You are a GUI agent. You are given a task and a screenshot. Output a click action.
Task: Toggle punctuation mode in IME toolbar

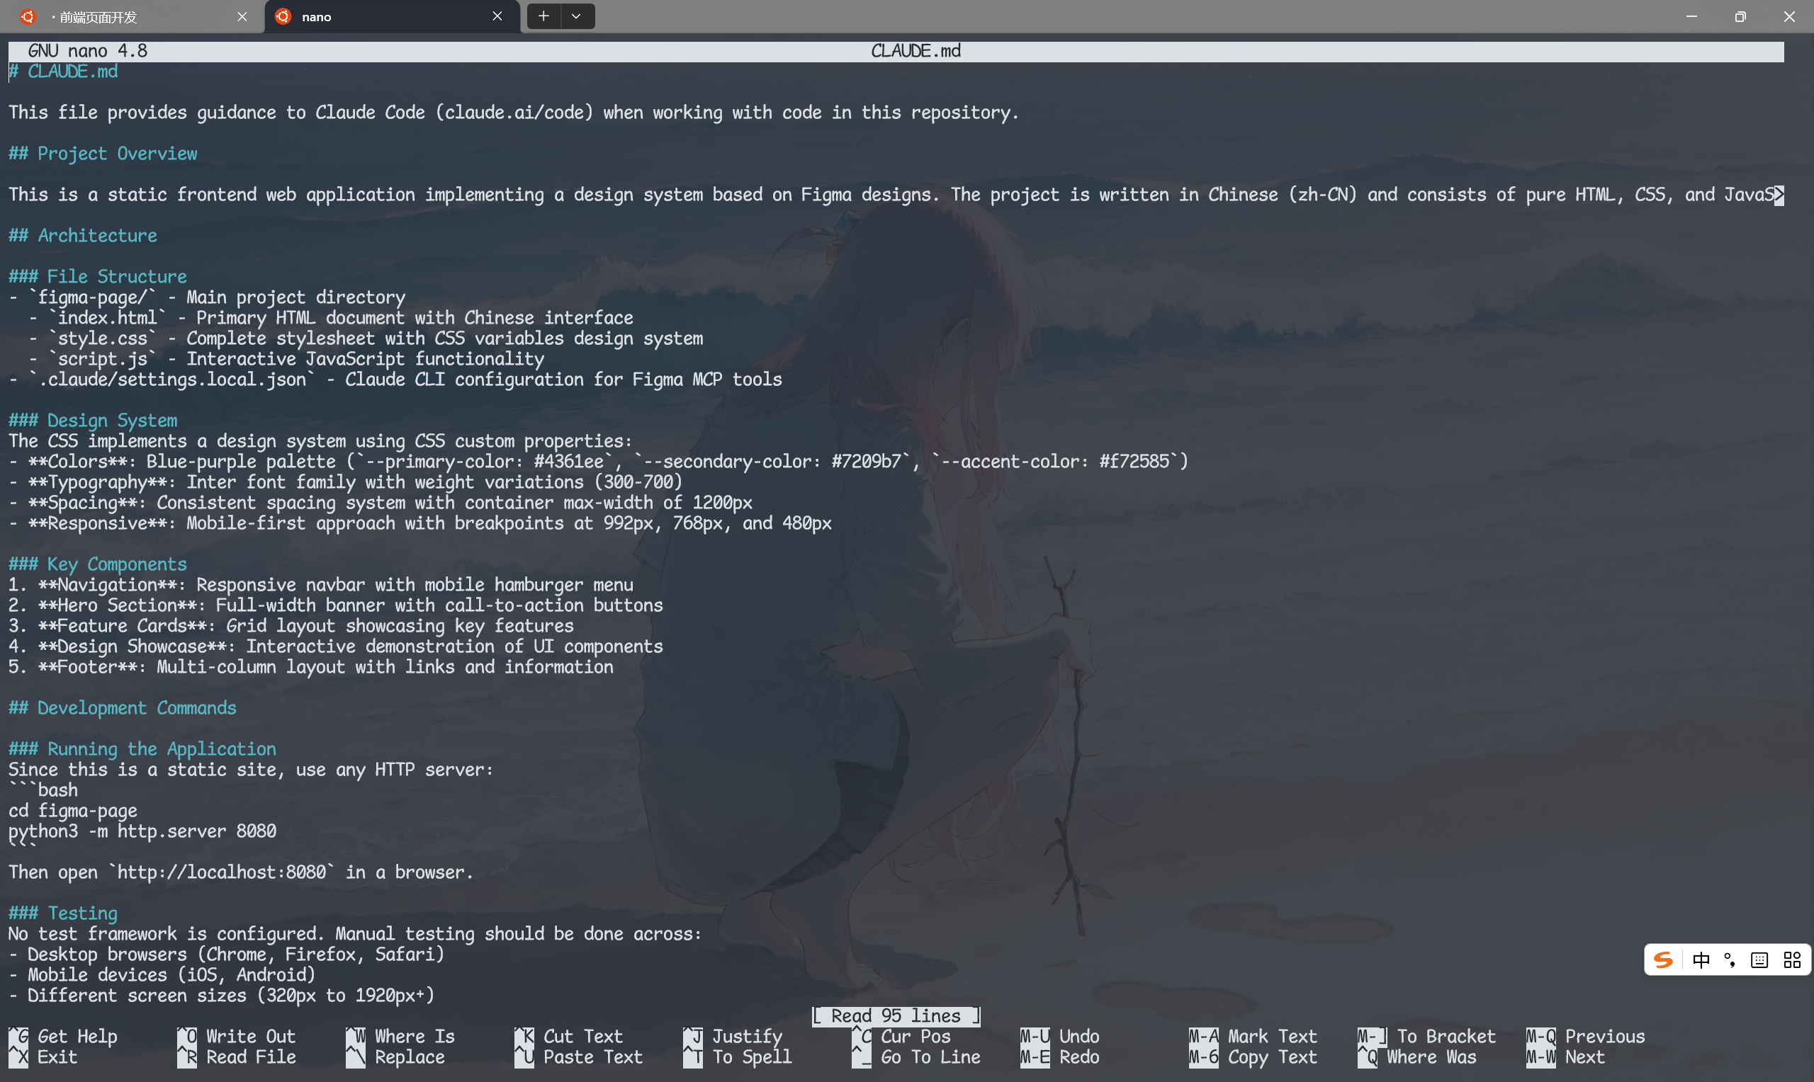point(1730,959)
